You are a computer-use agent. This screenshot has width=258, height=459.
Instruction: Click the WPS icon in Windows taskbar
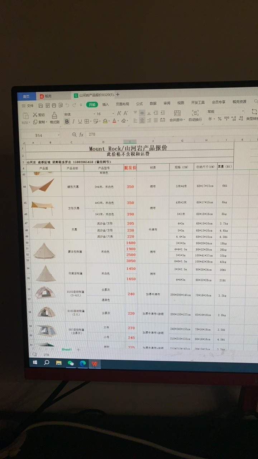[x=94, y=364]
